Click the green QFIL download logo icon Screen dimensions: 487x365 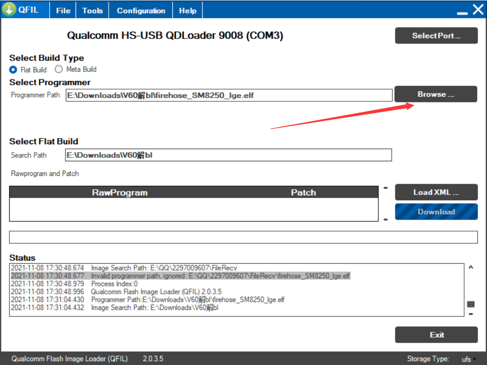coord(9,10)
